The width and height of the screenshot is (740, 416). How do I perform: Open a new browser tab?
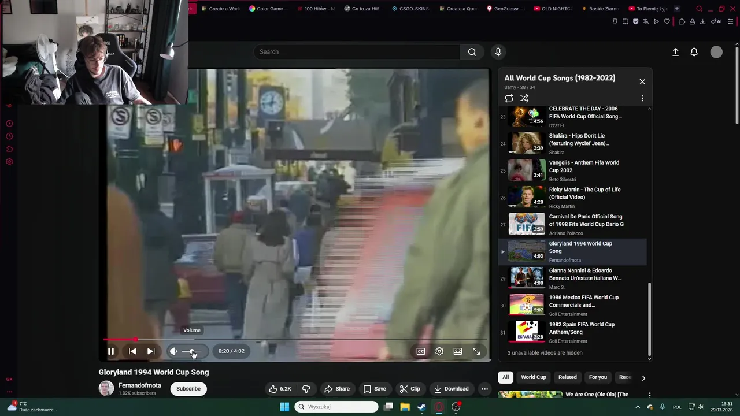pos(677,9)
